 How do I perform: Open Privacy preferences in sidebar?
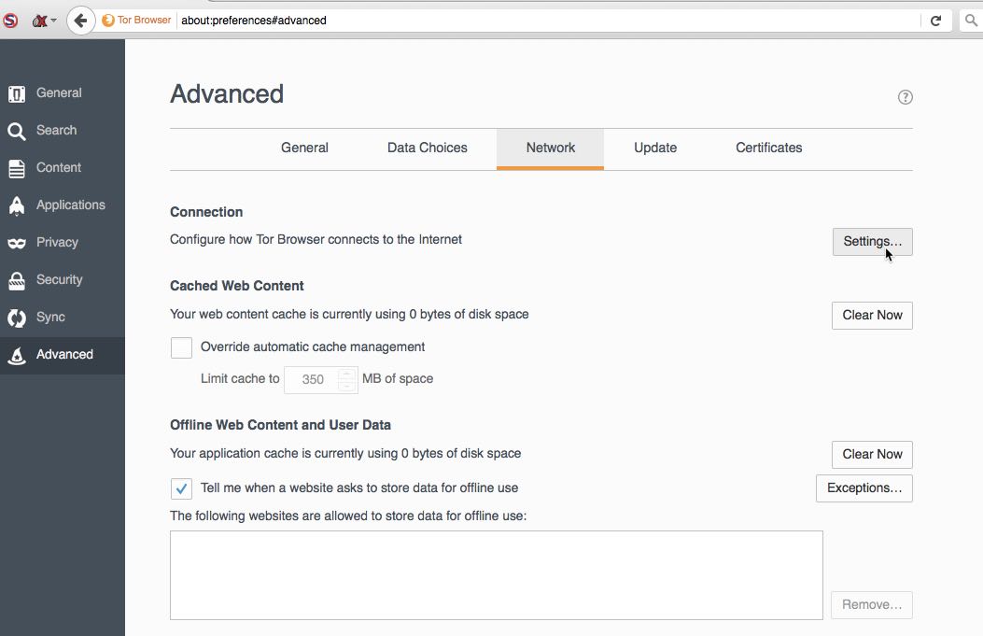(63, 243)
